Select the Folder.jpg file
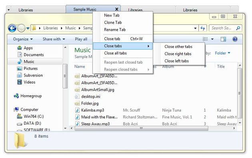The width and height of the screenshot is (252, 158). tap(90, 103)
